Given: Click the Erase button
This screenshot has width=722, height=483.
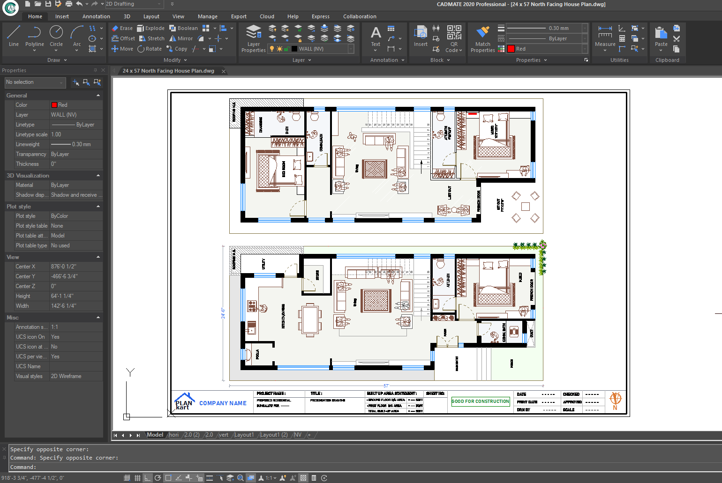Looking at the screenshot, I should point(122,28).
